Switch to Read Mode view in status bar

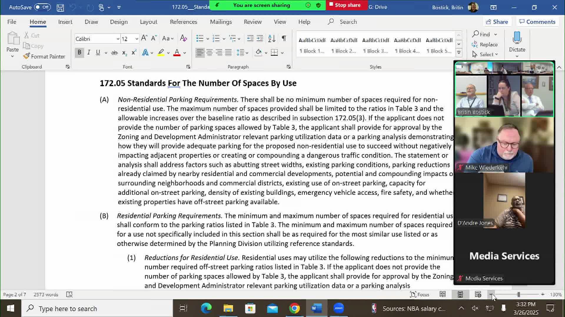coord(442,294)
